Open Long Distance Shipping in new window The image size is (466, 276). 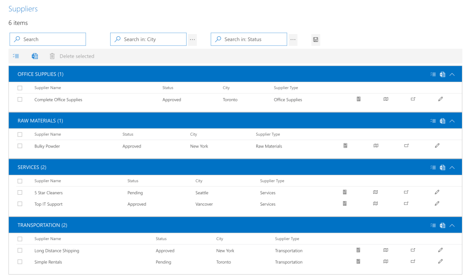(413, 250)
